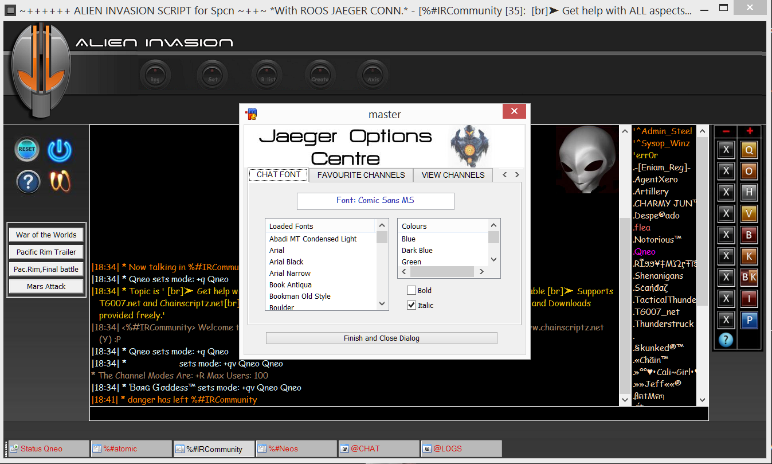The width and height of the screenshot is (772, 464).
Task: Play the Pacific Rim Trailer button
Action: click(x=46, y=252)
